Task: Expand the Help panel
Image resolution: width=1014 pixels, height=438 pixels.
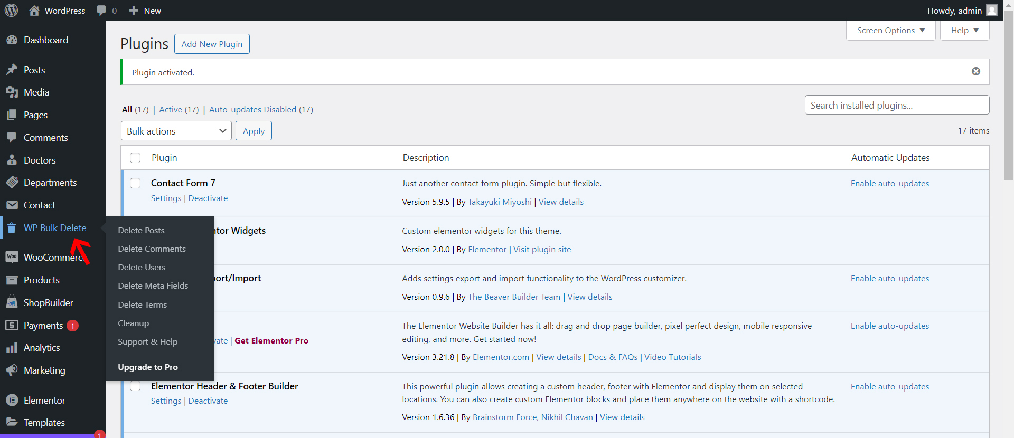Action: [965, 31]
